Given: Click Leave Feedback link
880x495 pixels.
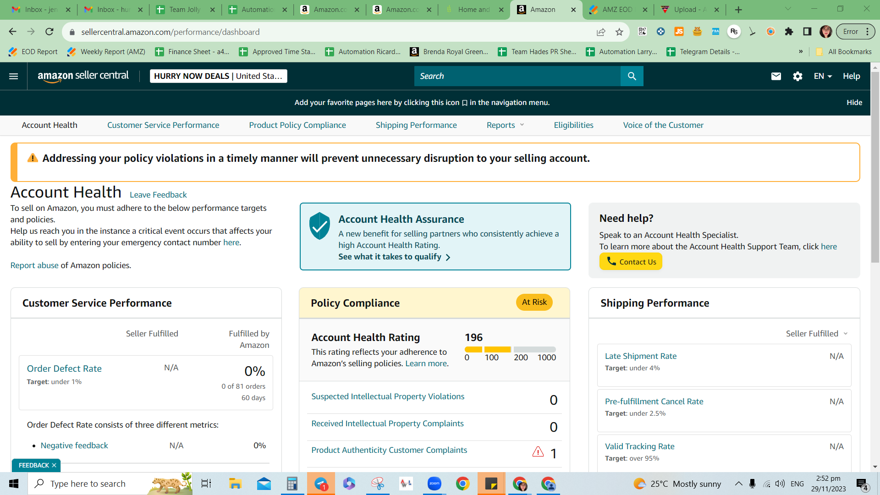Looking at the screenshot, I should [x=158, y=195].
